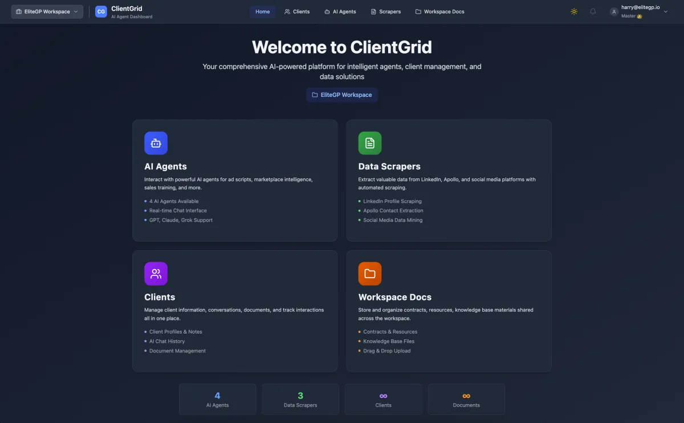Toggle light mode with the sun icon
Screen dimensions: 684x423
pos(574,11)
